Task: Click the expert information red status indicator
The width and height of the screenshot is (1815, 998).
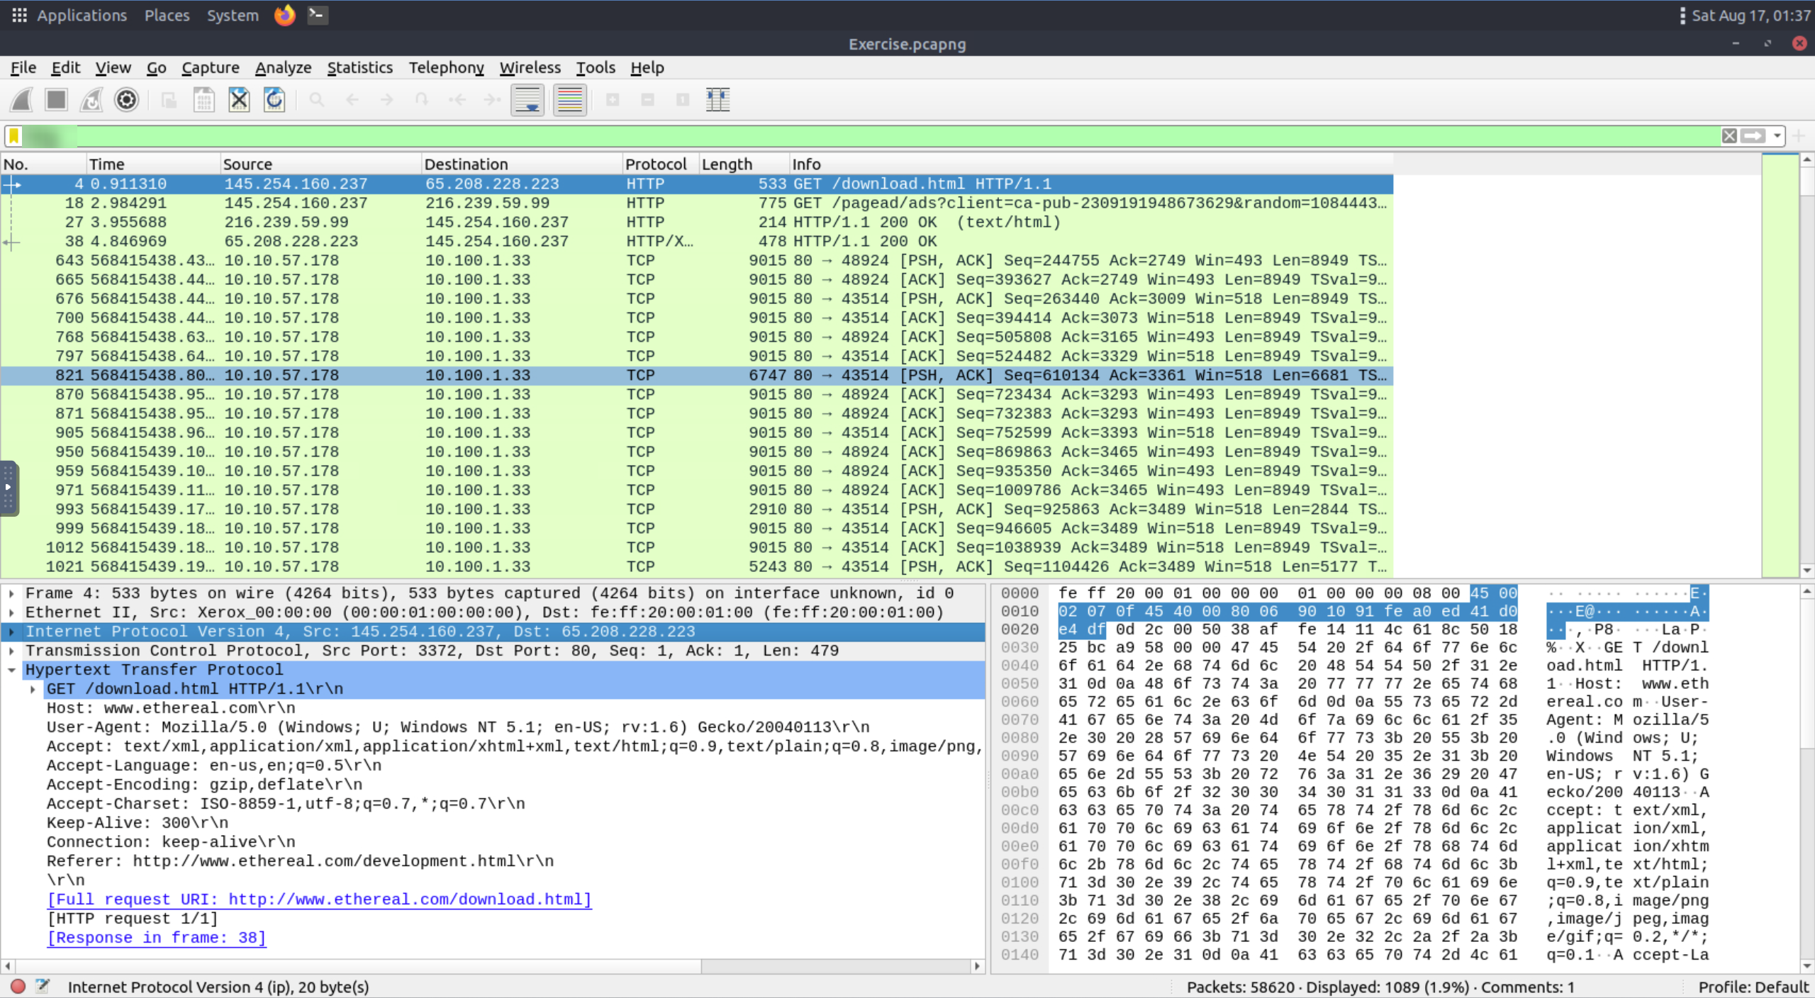Action: [x=18, y=986]
